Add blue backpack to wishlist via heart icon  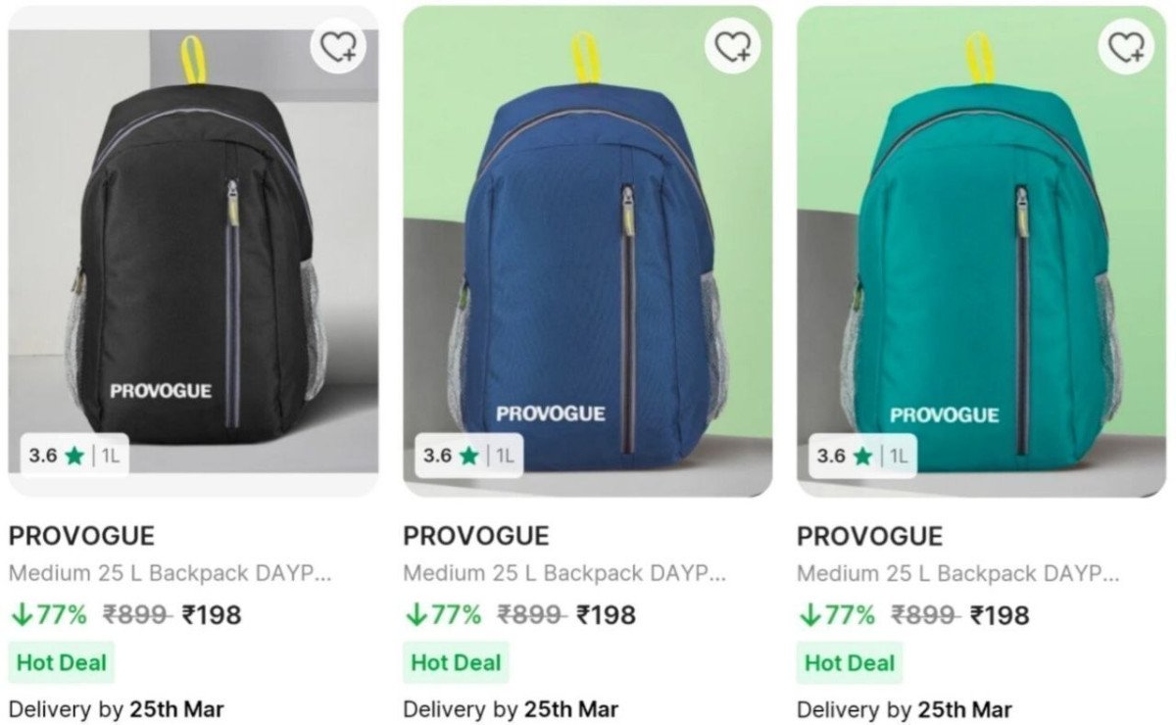tap(730, 46)
